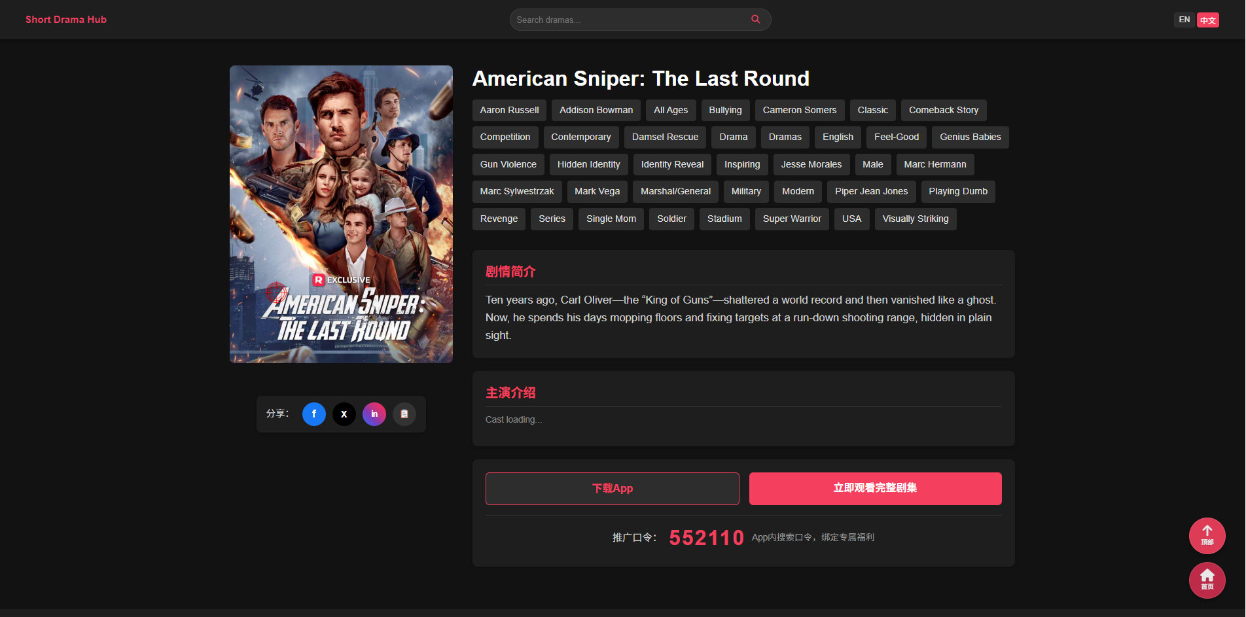The width and height of the screenshot is (1246, 617).
Task: Go home using house icon button
Action: (x=1207, y=580)
